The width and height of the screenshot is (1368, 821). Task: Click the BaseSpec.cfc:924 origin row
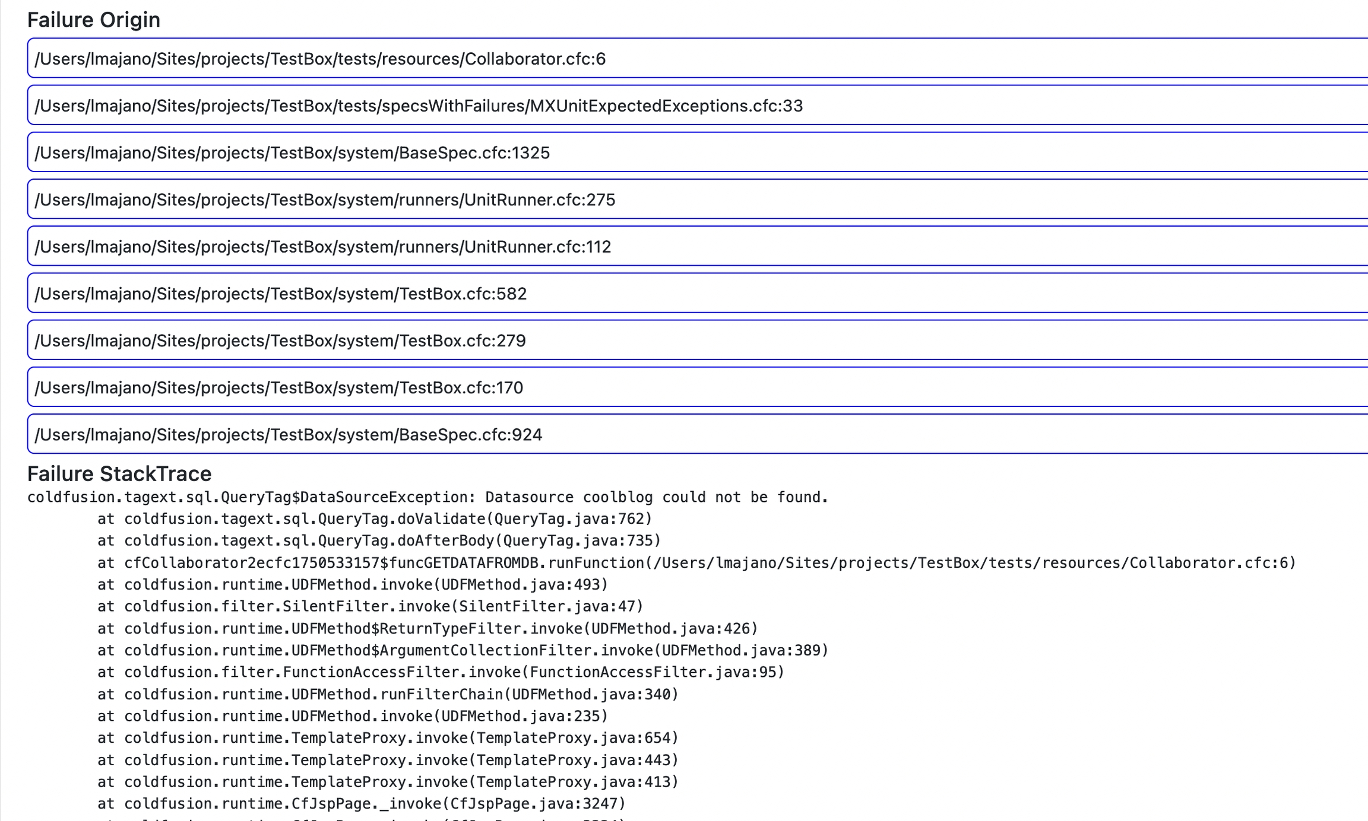pos(289,435)
